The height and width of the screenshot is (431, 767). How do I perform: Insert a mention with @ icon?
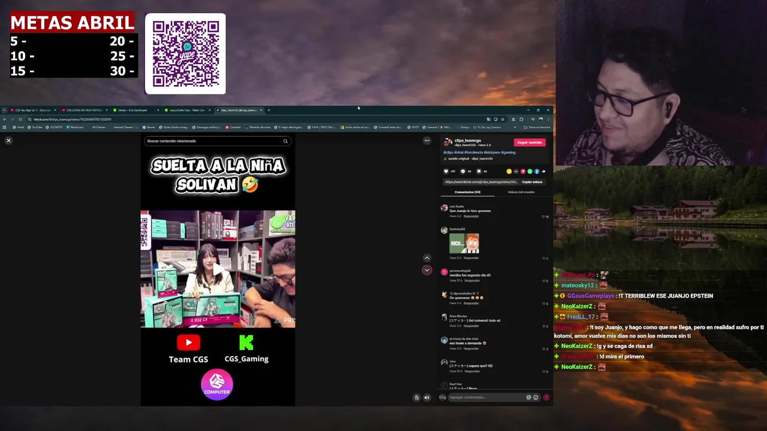(529, 397)
